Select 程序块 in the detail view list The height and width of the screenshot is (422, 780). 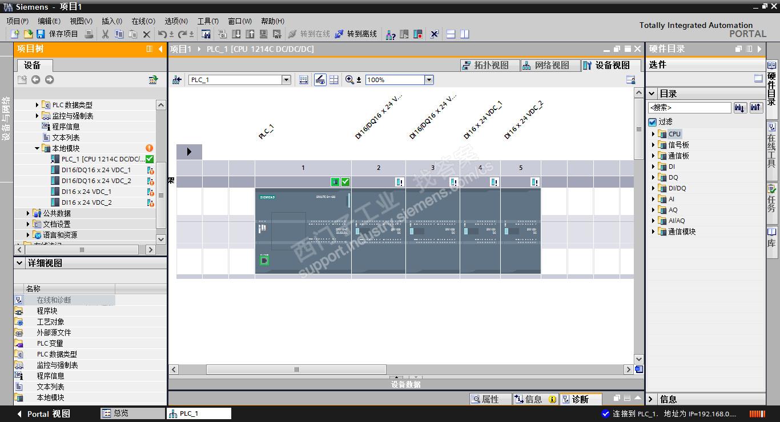point(47,311)
